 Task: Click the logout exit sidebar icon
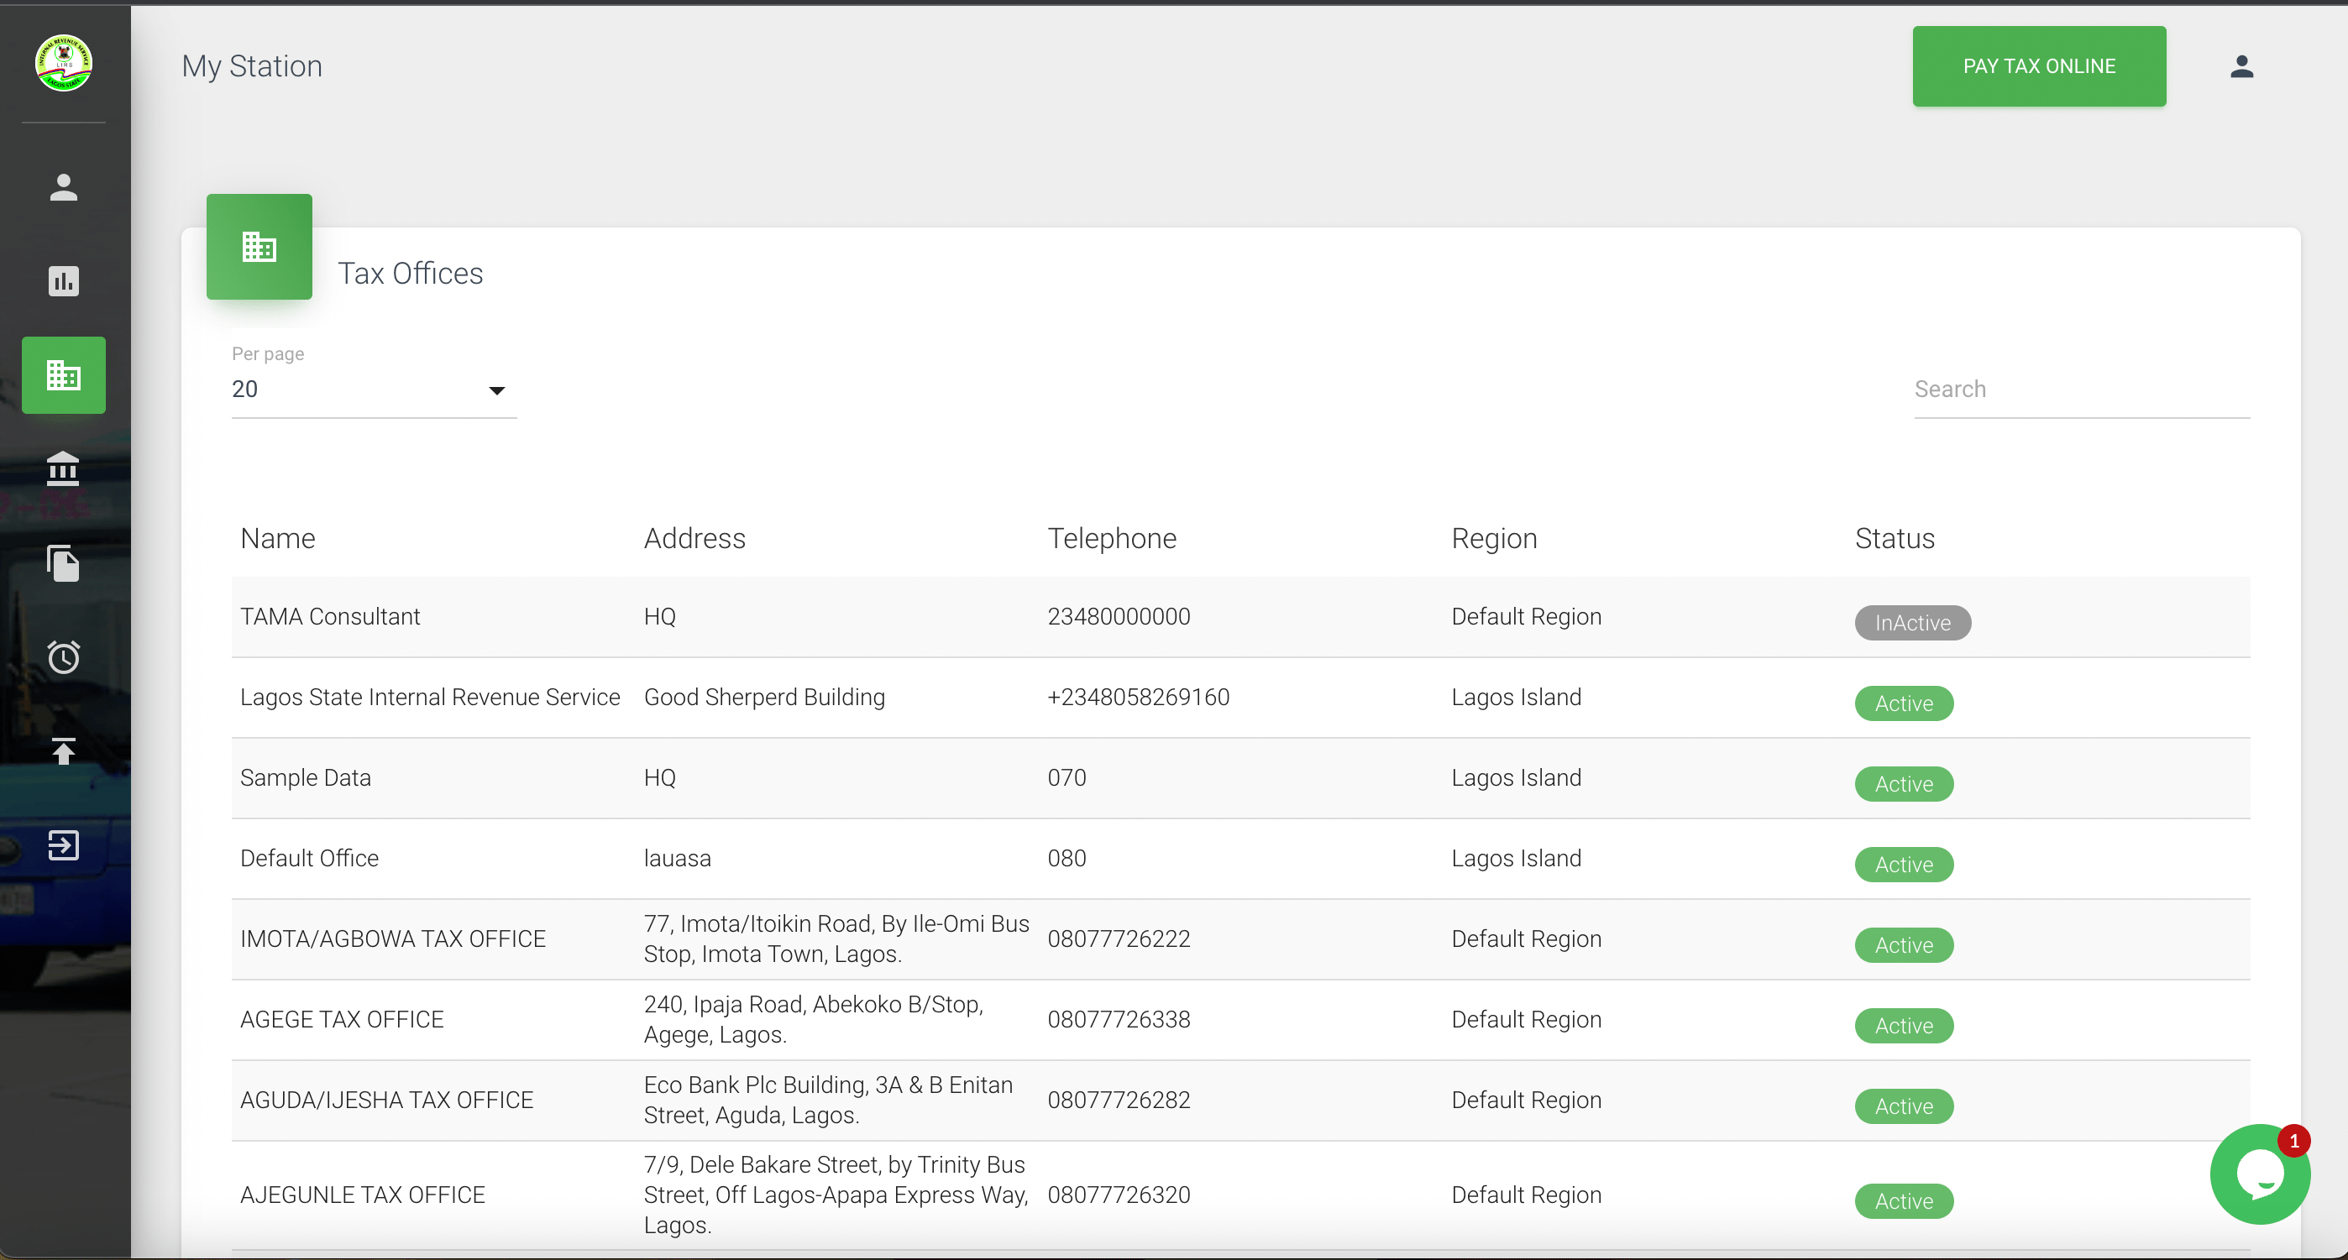(63, 844)
